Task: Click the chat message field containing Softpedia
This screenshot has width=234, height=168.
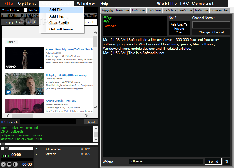Action: point(166,162)
